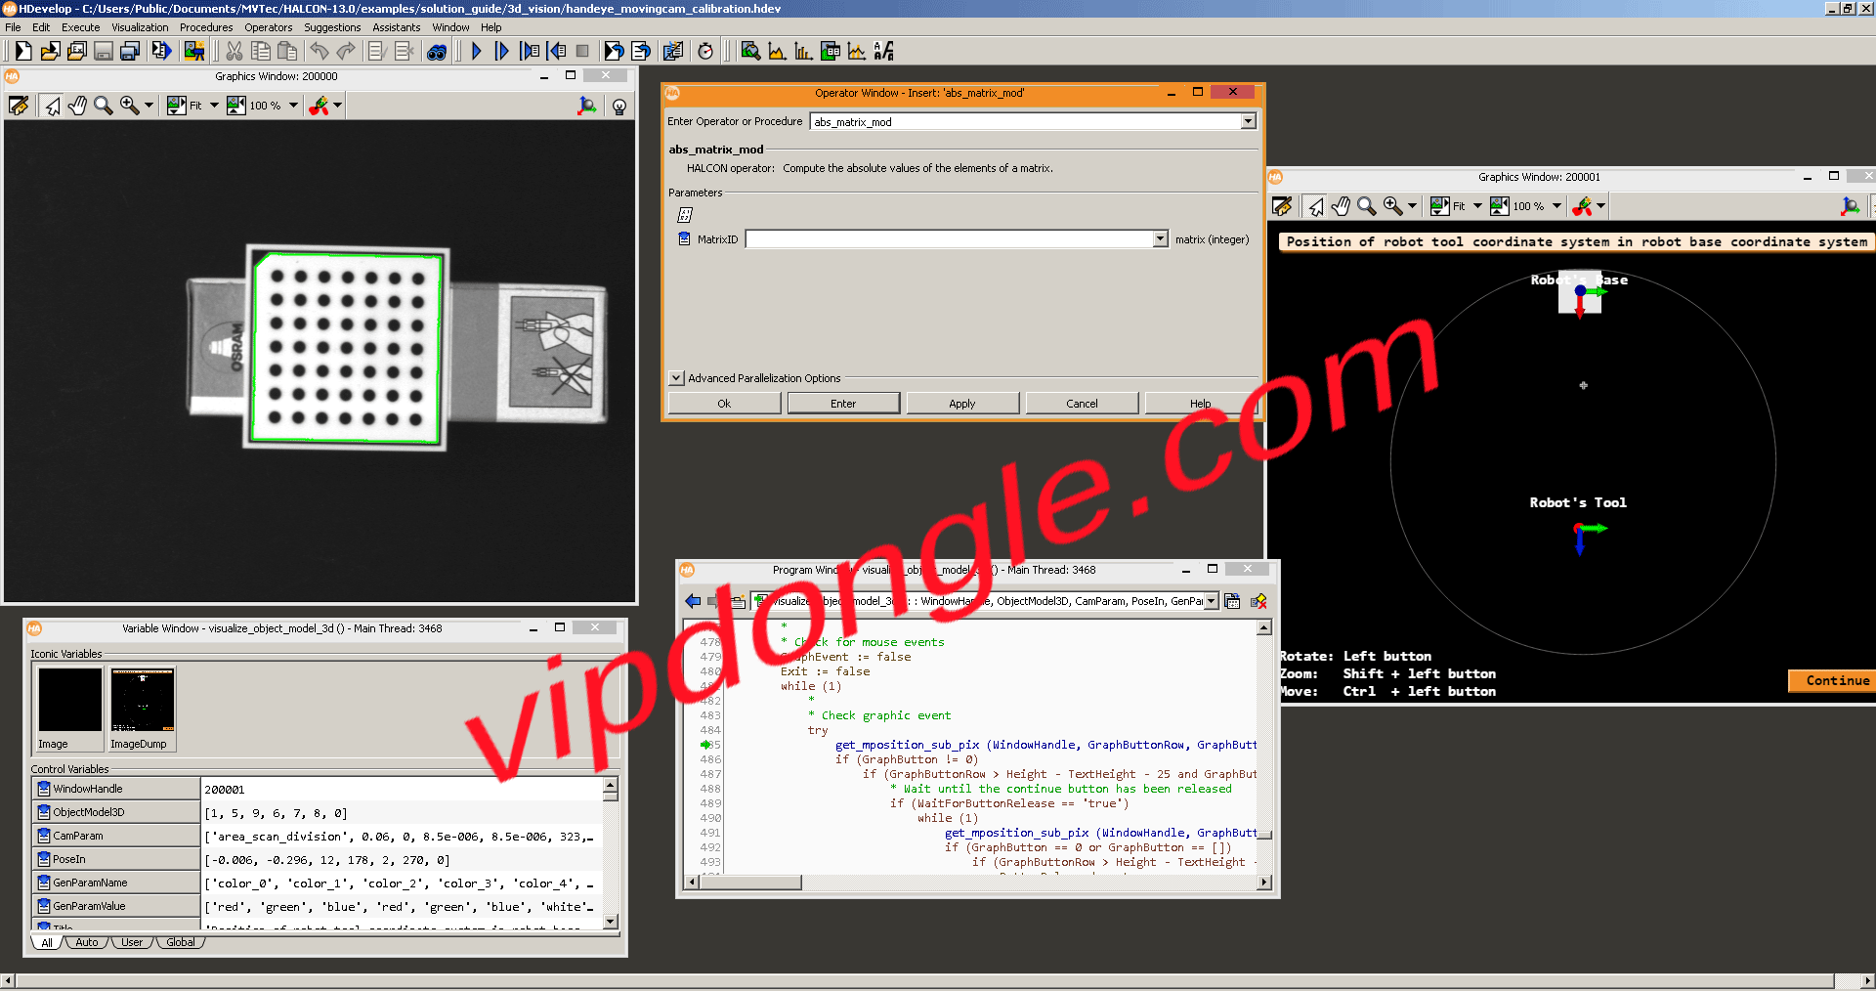Click the 3D pose inspection icon in Graphics Window 200001
Image resolution: width=1876 pixels, height=991 pixels.
pyautogui.click(x=1850, y=206)
